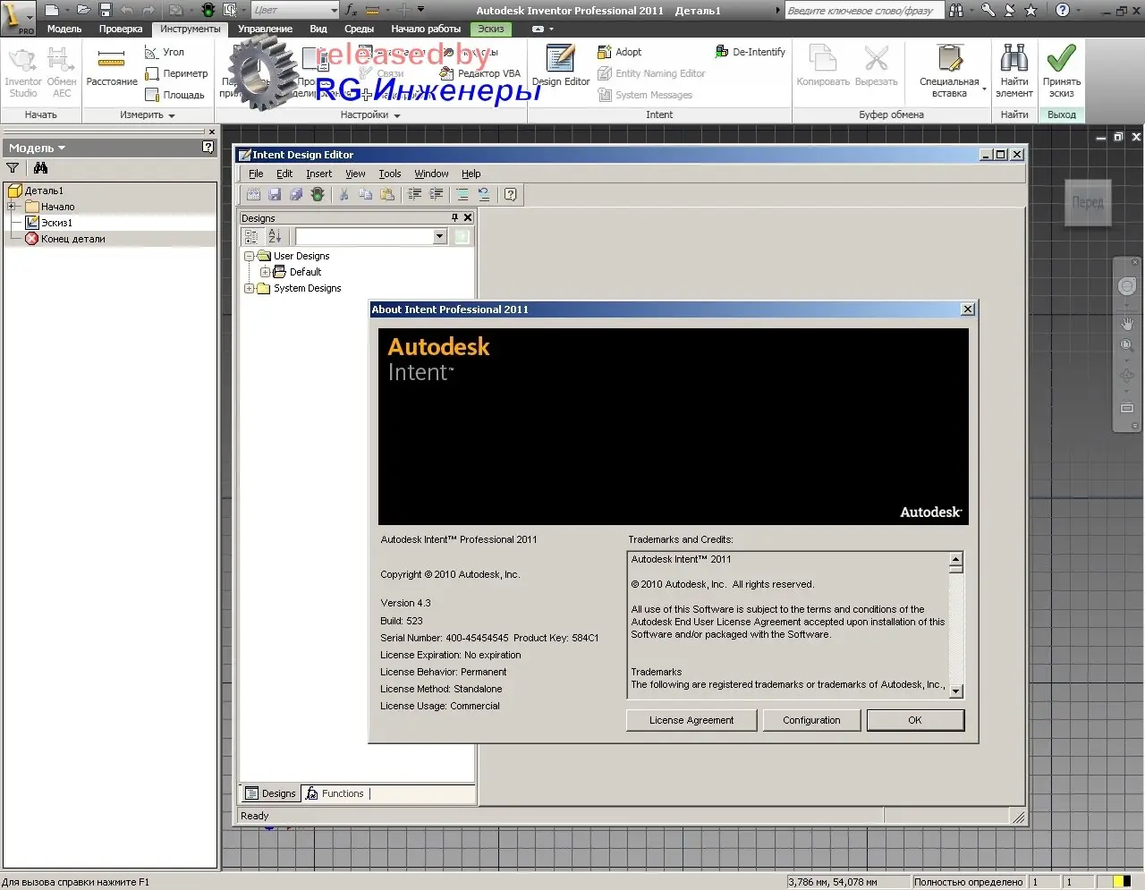Image resolution: width=1145 pixels, height=890 pixels.
Task: Open Специальная вставка paste tool
Action: point(949,70)
